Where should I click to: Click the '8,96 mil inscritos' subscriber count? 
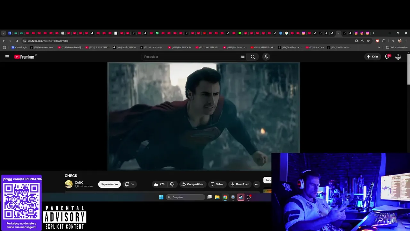84,186
